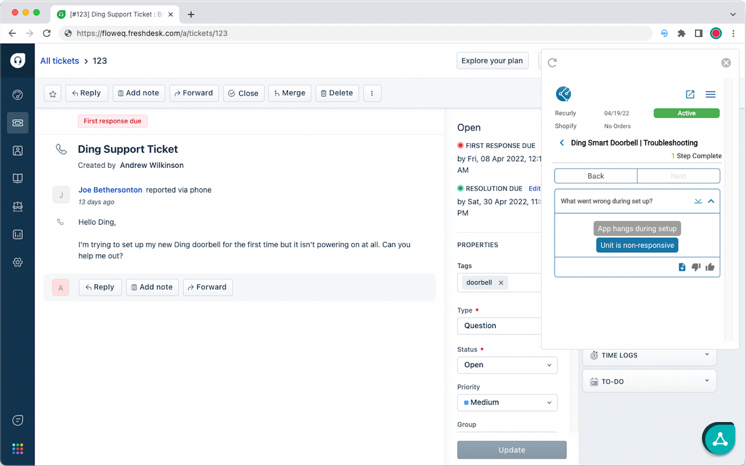Open Joe Bethersonton contact link
This screenshot has height=466, width=746.
pos(110,190)
